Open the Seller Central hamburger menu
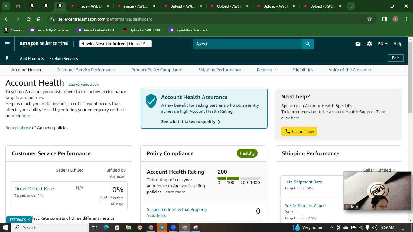The width and height of the screenshot is (413, 232). pyautogui.click(x=7, y=44)
